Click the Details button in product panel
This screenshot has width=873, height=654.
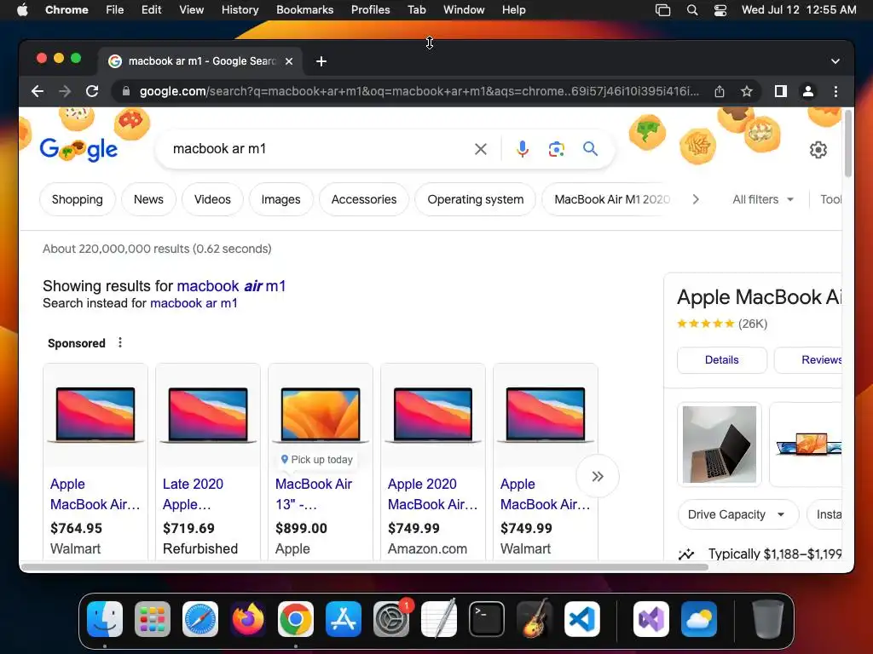coord(721,360)
